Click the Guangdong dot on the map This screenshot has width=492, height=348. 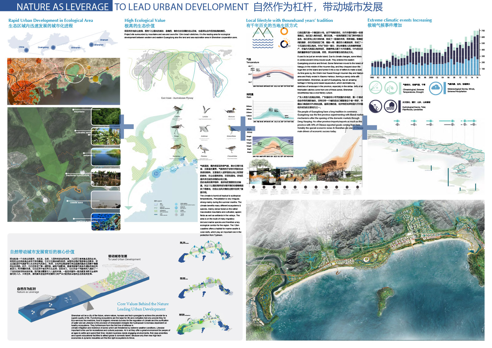pos(53,47)
